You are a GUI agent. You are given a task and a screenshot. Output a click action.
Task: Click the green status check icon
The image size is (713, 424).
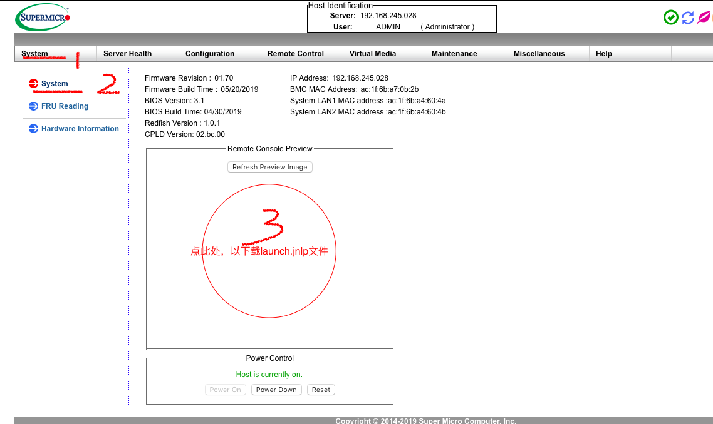pos(670,18)
